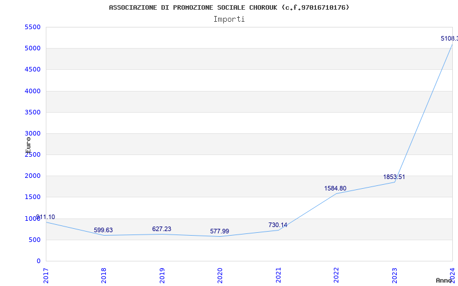Click the 4500 y-axis tick label
The image size is (458, 286).
point(33,70)
